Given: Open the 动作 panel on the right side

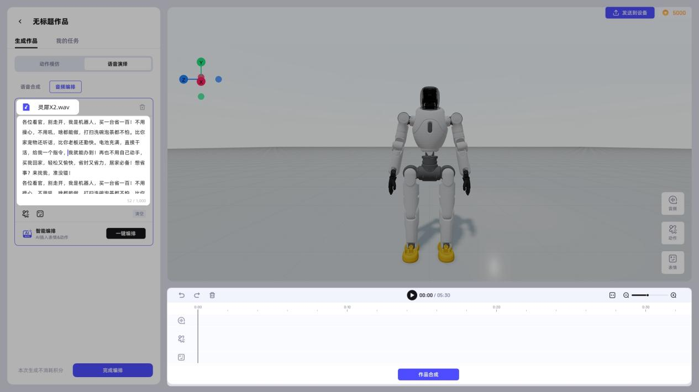Looking at the screenshot, I should point(672,232).
